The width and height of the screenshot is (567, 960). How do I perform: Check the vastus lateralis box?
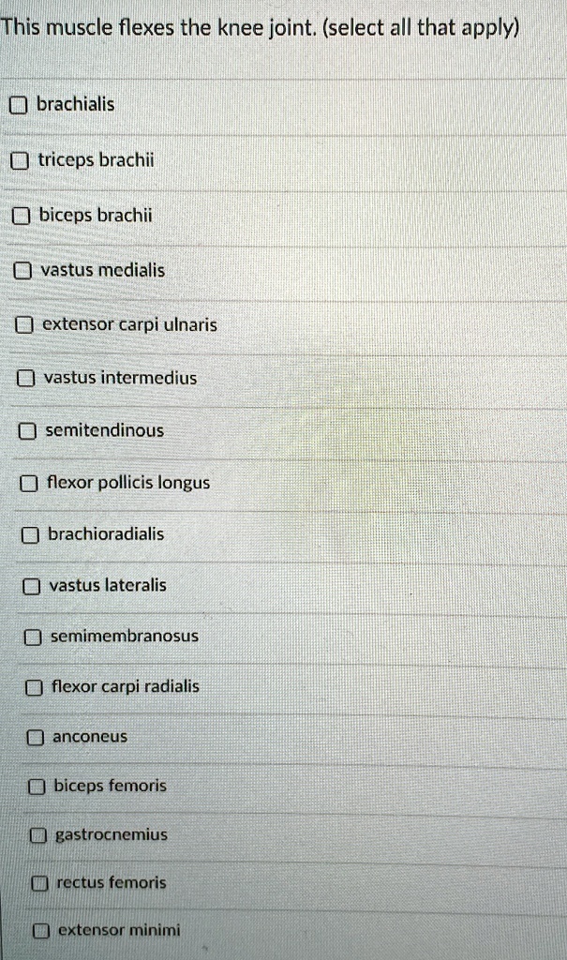coord(32,586)
